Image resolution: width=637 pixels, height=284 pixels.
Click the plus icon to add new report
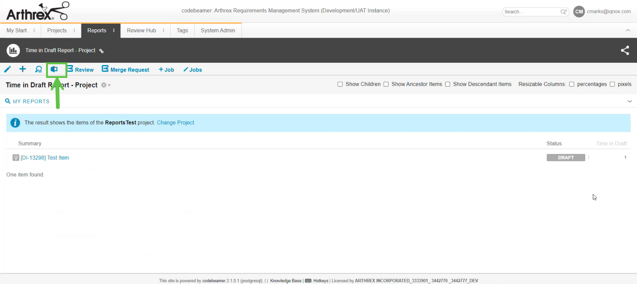(x=23, y=69)
